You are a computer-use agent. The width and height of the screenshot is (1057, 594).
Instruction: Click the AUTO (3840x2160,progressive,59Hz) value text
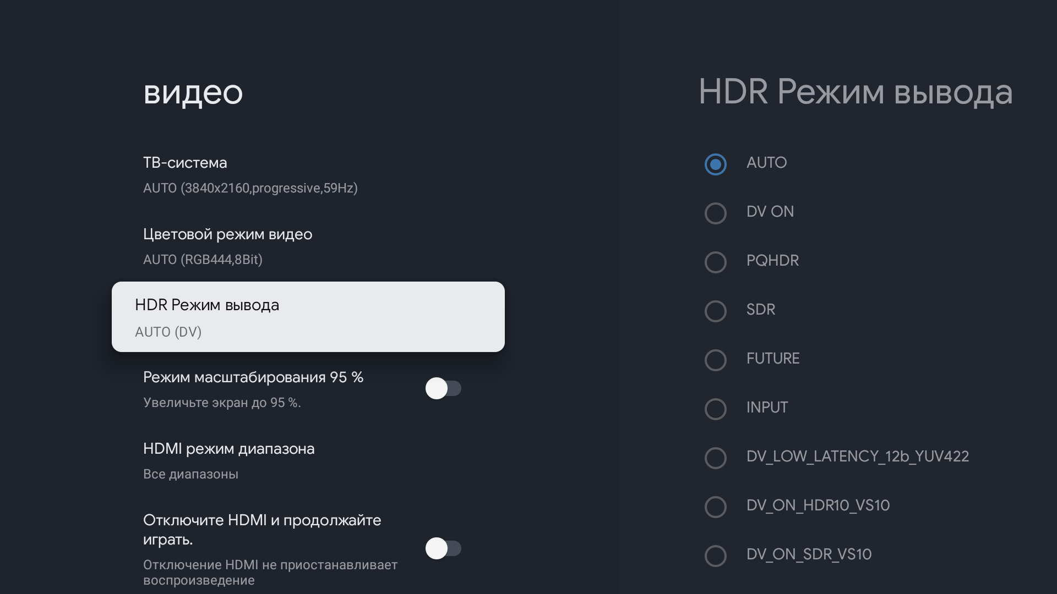click(250, 188)
